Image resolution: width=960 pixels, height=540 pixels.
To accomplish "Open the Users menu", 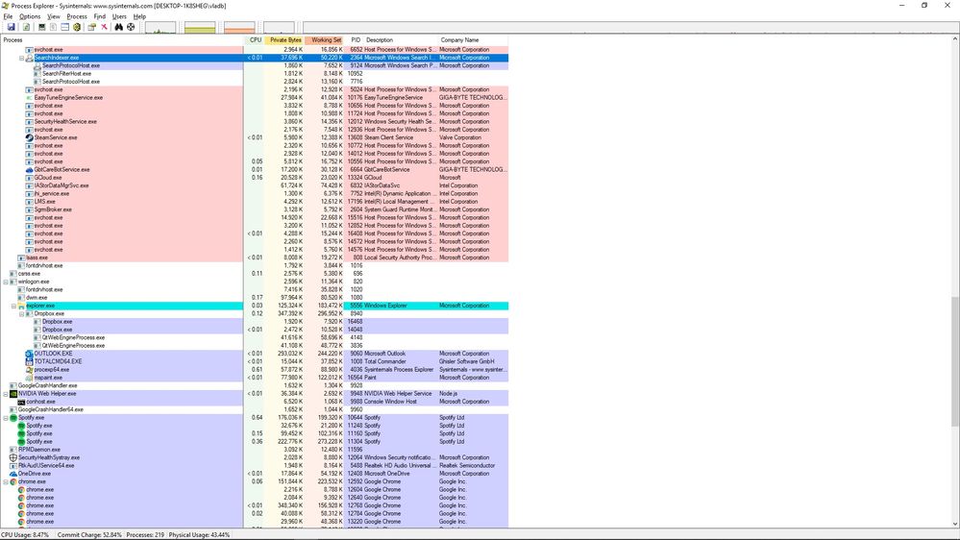I will (119, 16).
